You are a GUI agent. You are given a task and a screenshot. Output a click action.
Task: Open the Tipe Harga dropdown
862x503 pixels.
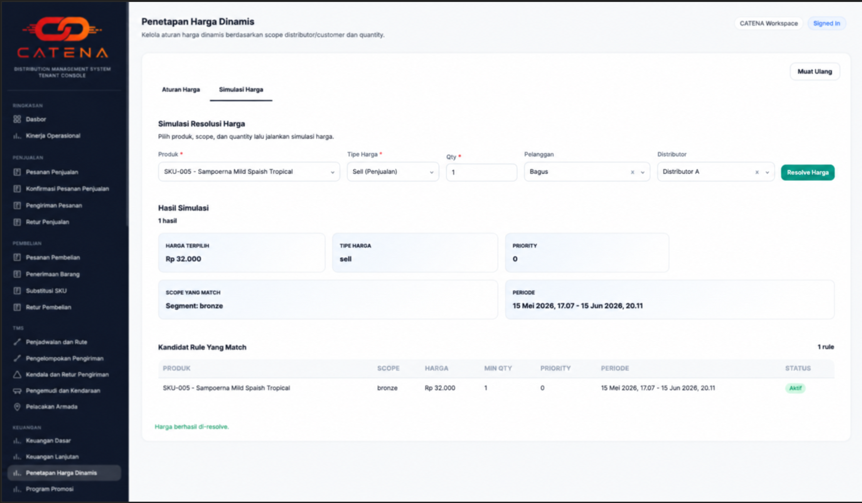(393, 172)
